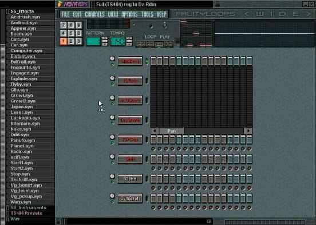Image resolution: width=316 pixels, height=225 pixels.
Task: Expand the TS404 Presets folder
Action: pyautogui.click(x=26, y=213)
